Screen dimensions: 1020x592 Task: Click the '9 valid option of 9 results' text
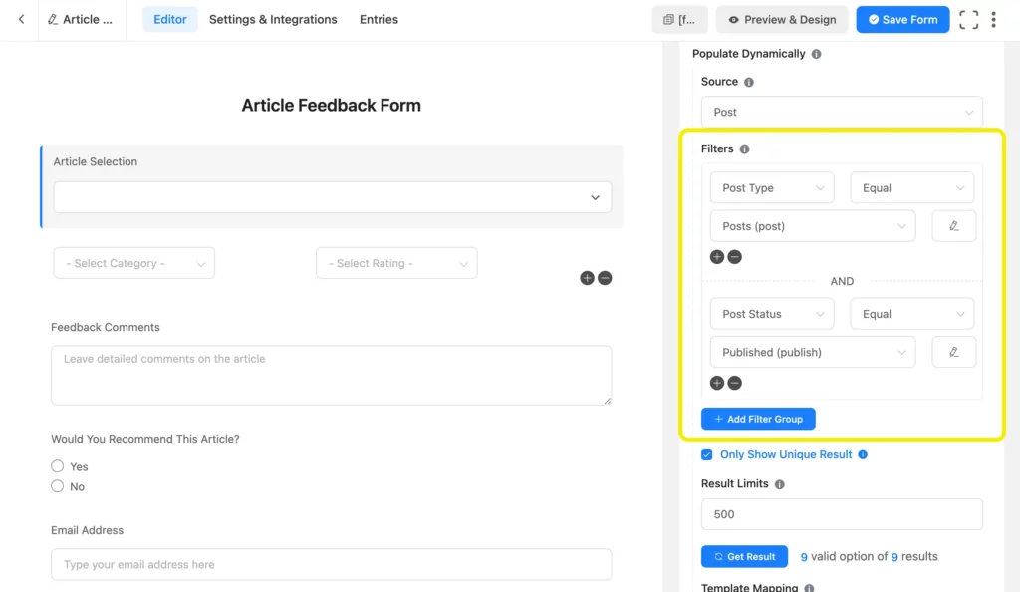tap(869, 557)
